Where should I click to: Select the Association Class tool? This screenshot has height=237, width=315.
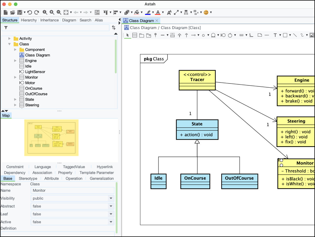[172, 35]
